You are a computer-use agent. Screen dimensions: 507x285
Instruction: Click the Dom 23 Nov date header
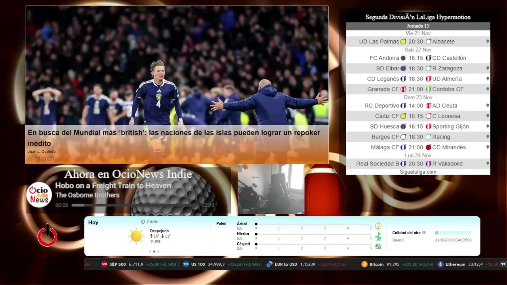click(x=418, y=97)
